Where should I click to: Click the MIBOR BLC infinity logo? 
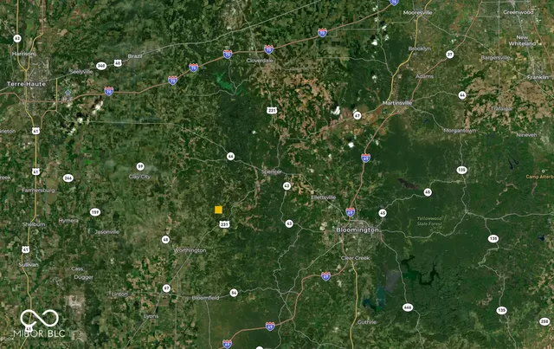39,319
